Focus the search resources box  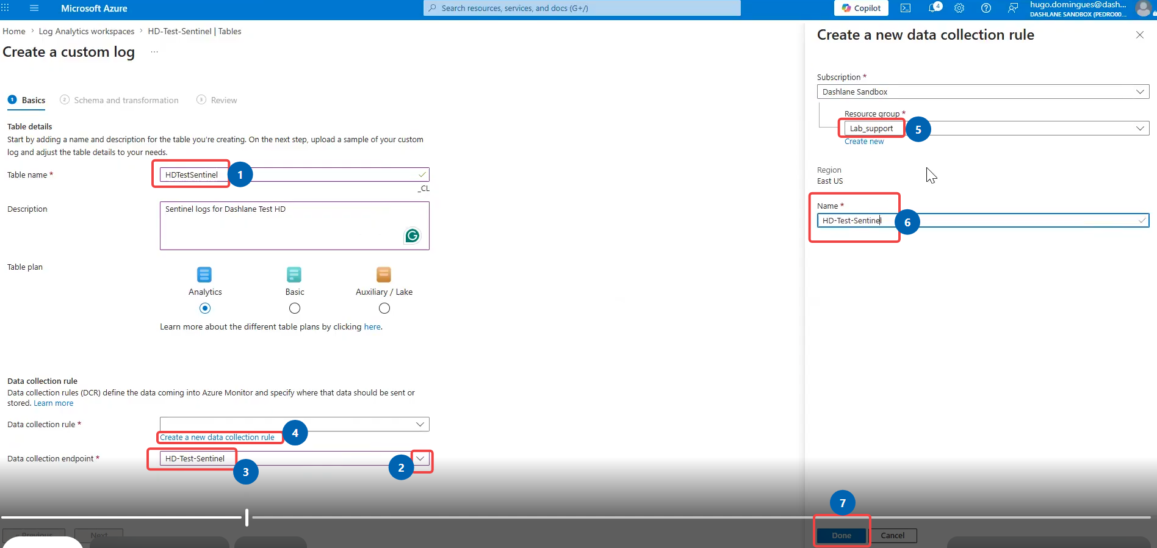tap(582, 8)
